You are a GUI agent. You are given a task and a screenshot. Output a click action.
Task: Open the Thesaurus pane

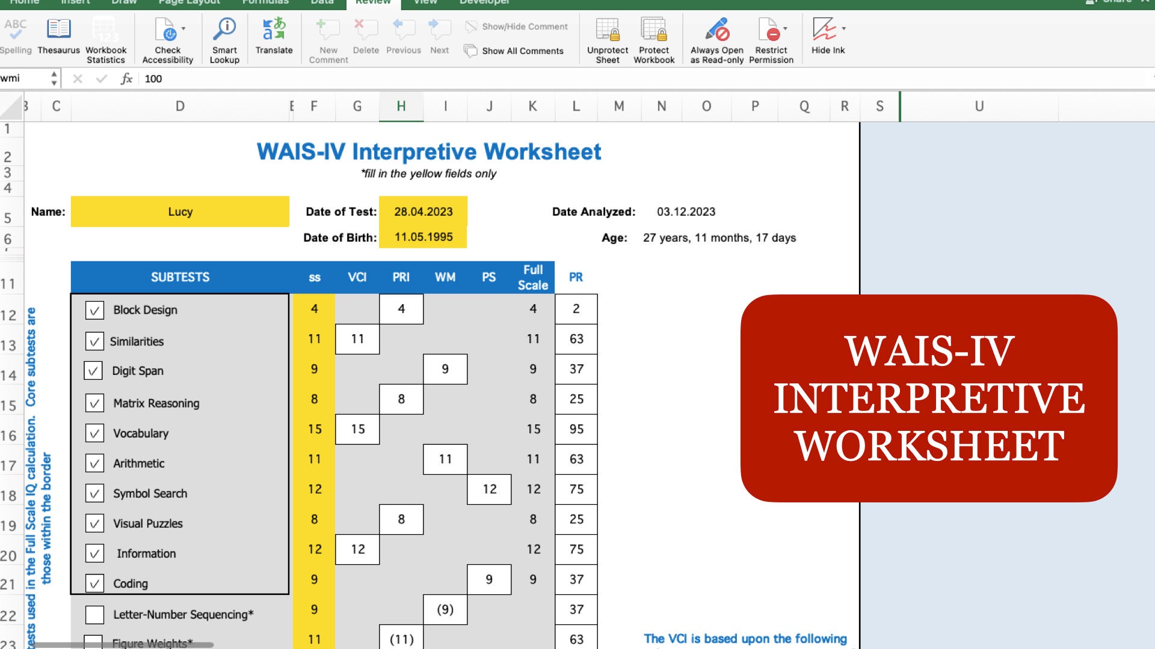(x=58, y=37)
